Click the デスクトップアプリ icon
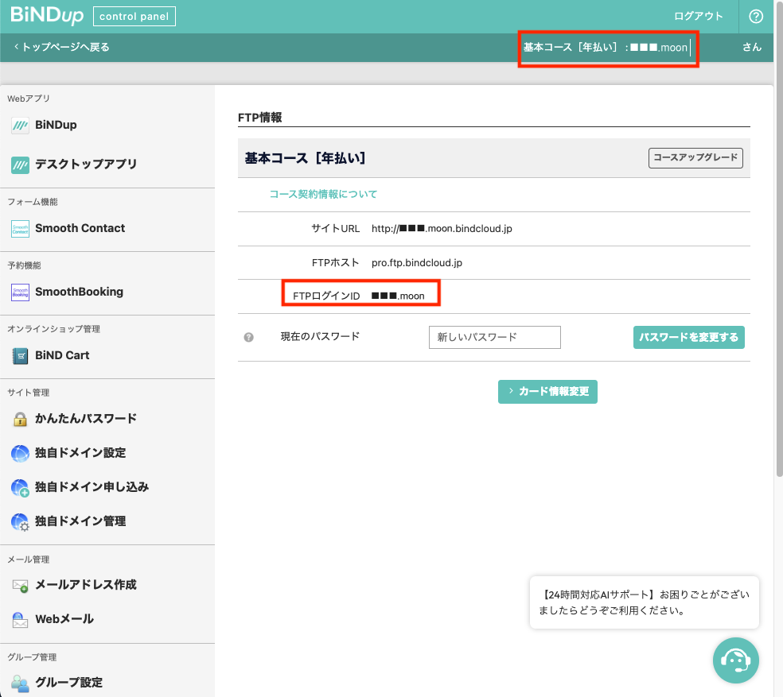Viewport: 783px width, 697px height. click(20, 165)
